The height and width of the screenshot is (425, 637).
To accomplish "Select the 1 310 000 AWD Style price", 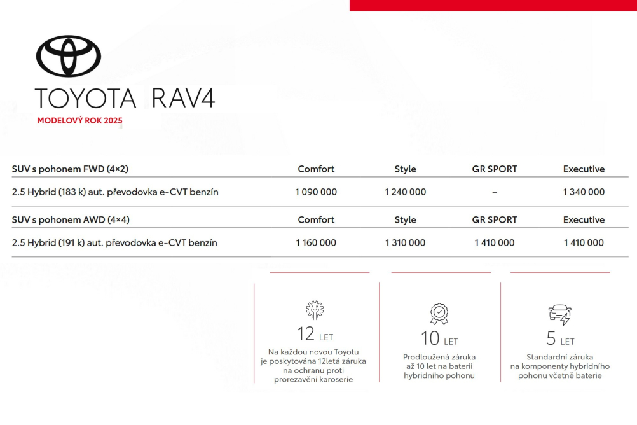I will coord(405,243).
